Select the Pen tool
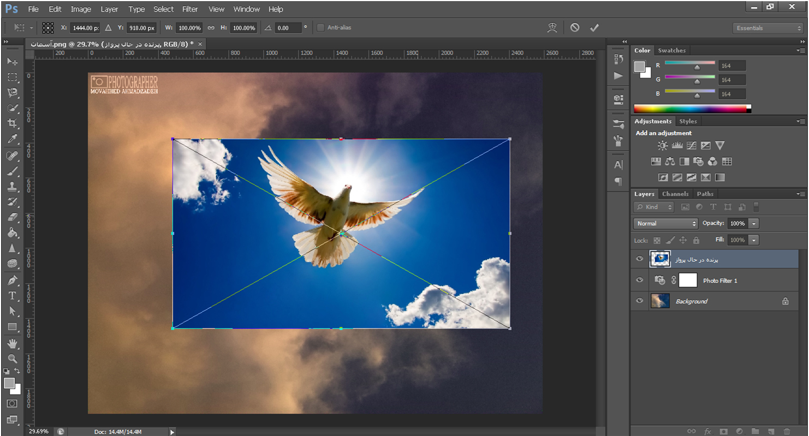This screenshot has height=436, width=809. pyautogui.click(x=13, y=280)
